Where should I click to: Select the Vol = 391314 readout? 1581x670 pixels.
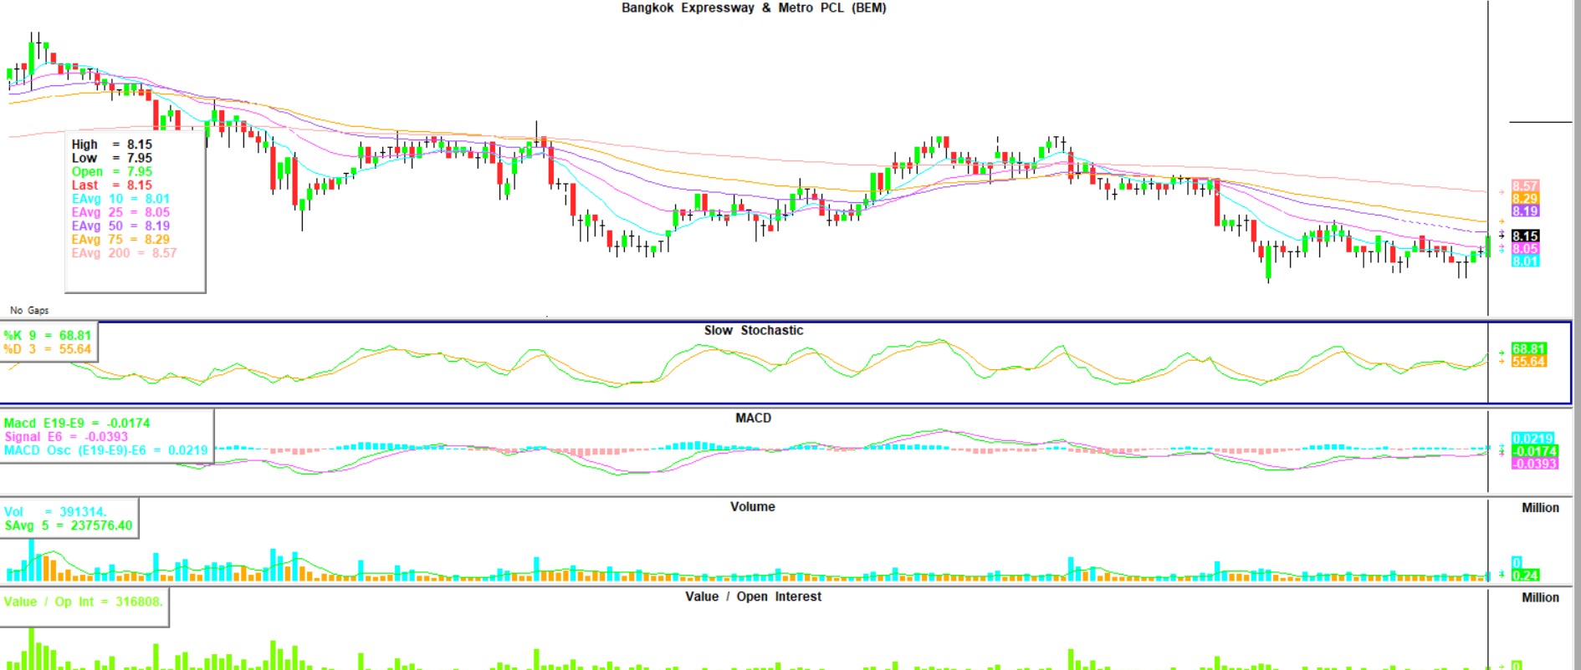(x=55, y=512)
